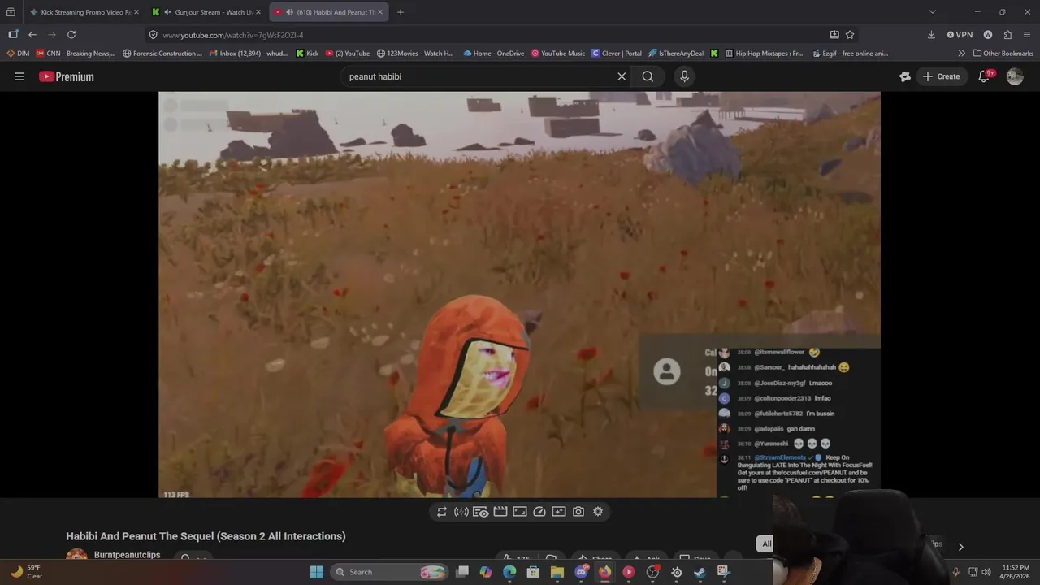
Task: Open File Explorer from the taskbar
Action: (557, 572)
